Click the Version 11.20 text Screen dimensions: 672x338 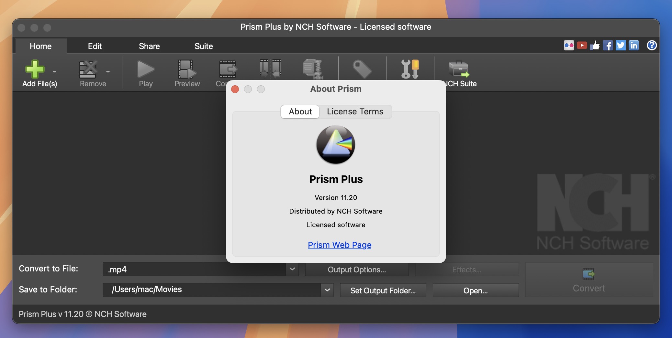pos(336,197)
